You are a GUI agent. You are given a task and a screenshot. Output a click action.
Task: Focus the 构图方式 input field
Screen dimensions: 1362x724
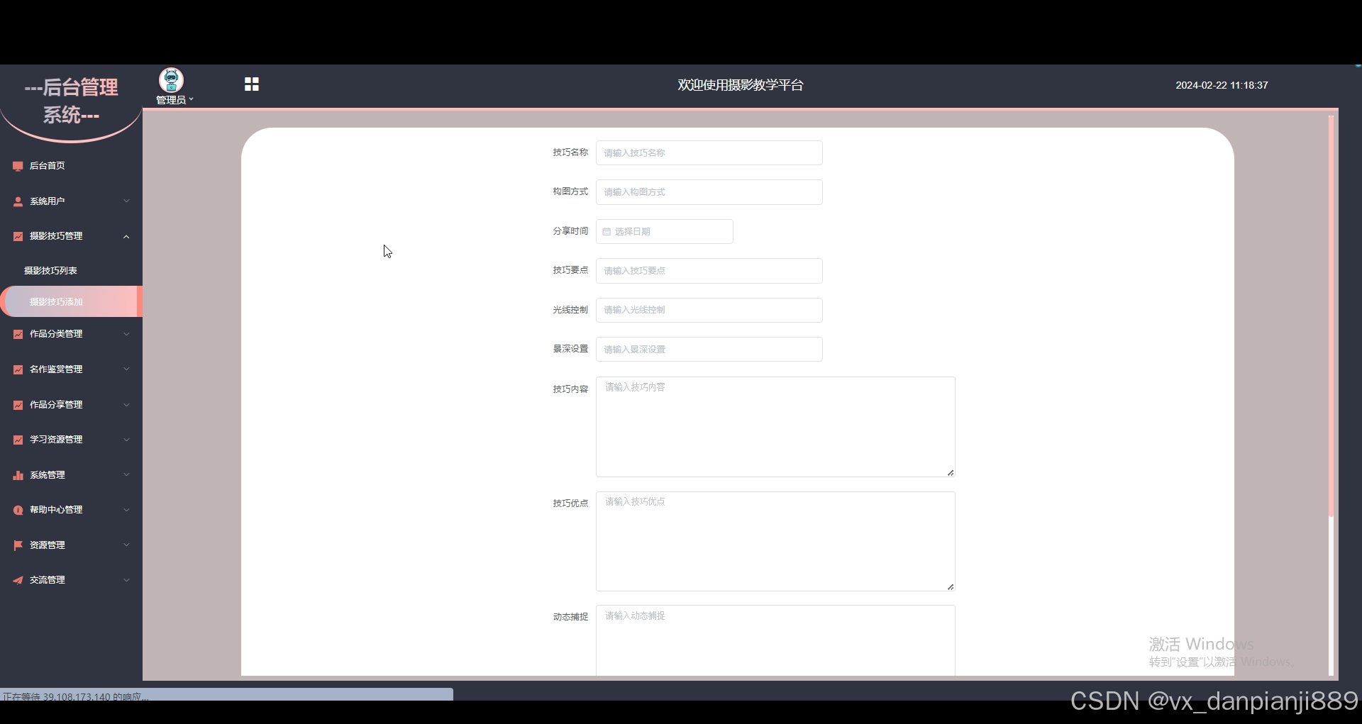click(709, 192)
